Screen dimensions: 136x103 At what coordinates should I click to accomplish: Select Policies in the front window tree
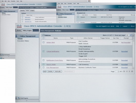point(20,39)
